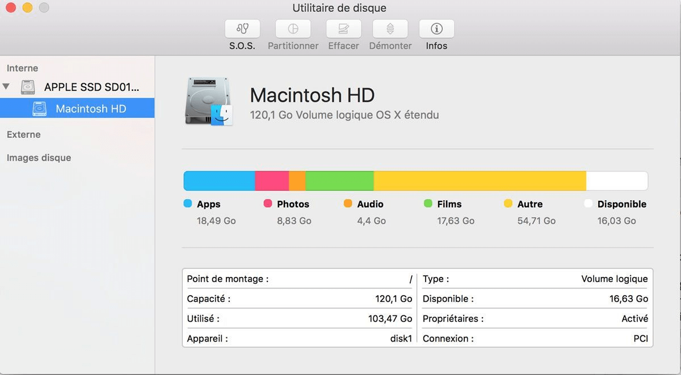Click the blue Apps color swatch
Viewport: 681px width, 375px height.
click(187, 204)
